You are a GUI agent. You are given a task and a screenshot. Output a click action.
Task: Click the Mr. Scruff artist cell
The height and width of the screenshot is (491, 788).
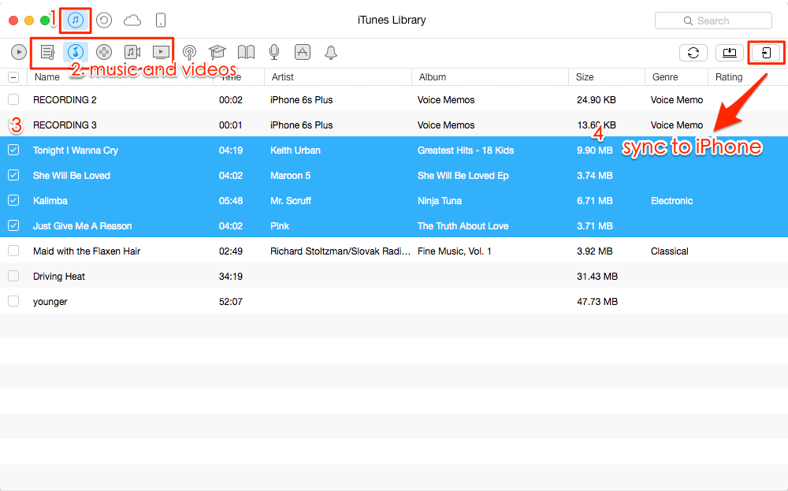coord(291,200)
